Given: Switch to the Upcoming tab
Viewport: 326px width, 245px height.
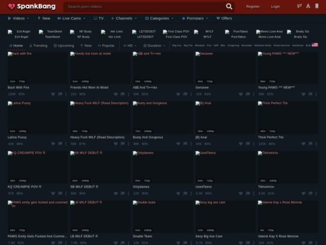Looking at the screenshot, I should (x=63, y=45).
